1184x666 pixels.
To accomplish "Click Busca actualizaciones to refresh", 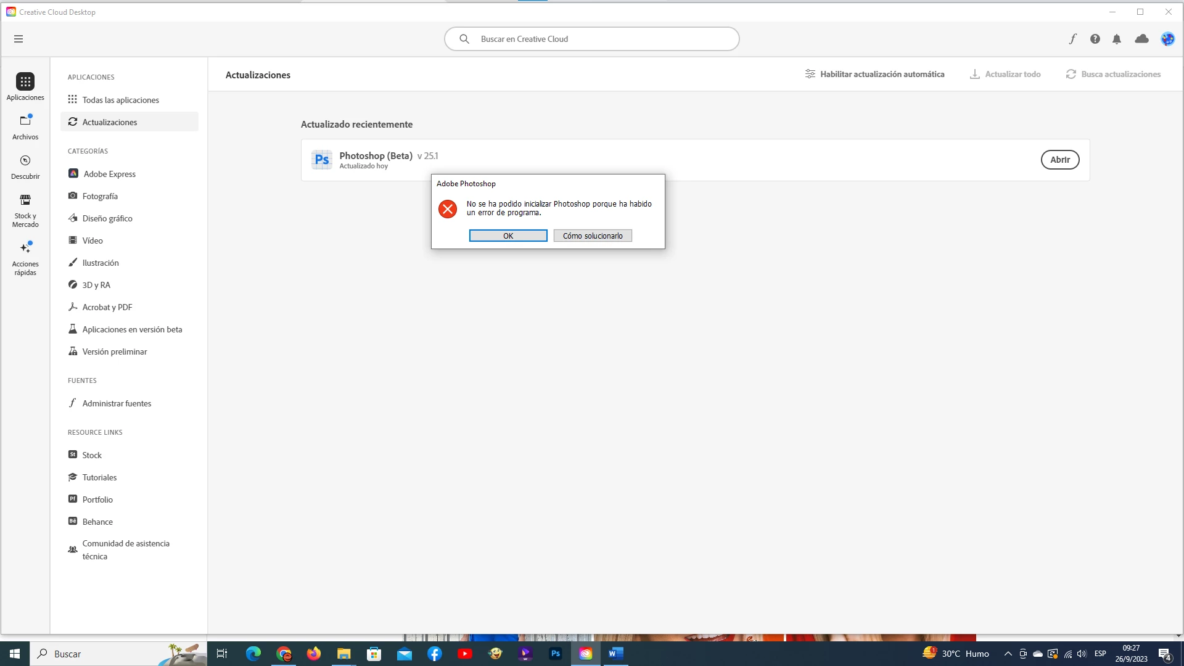I will coord(1113,74).
